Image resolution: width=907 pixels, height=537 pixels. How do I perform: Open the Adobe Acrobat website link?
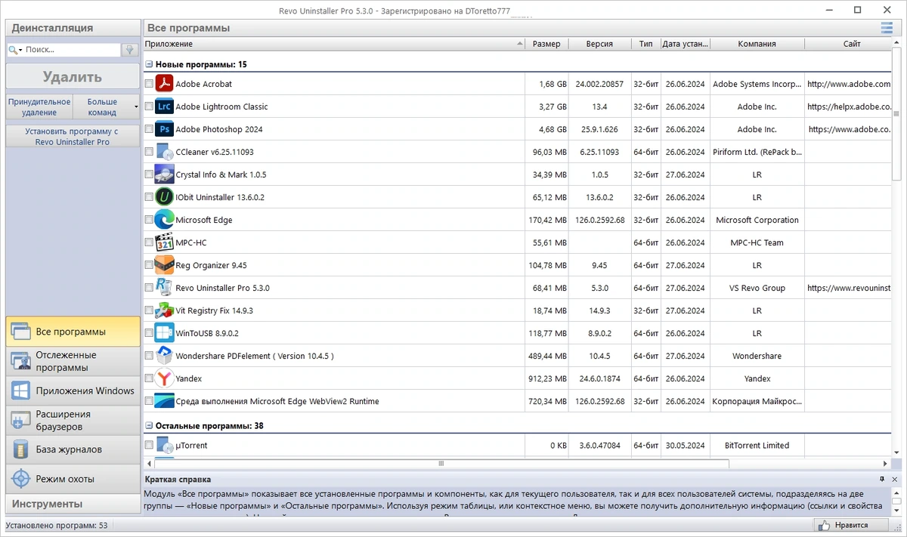pos(849,84)
